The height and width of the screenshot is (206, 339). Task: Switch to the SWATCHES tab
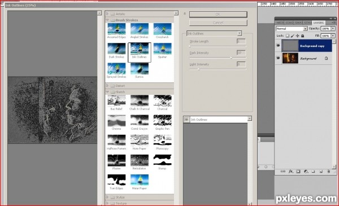pos(298,23)
